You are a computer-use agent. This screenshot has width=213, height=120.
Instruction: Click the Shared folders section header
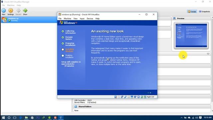coord(142,107)
